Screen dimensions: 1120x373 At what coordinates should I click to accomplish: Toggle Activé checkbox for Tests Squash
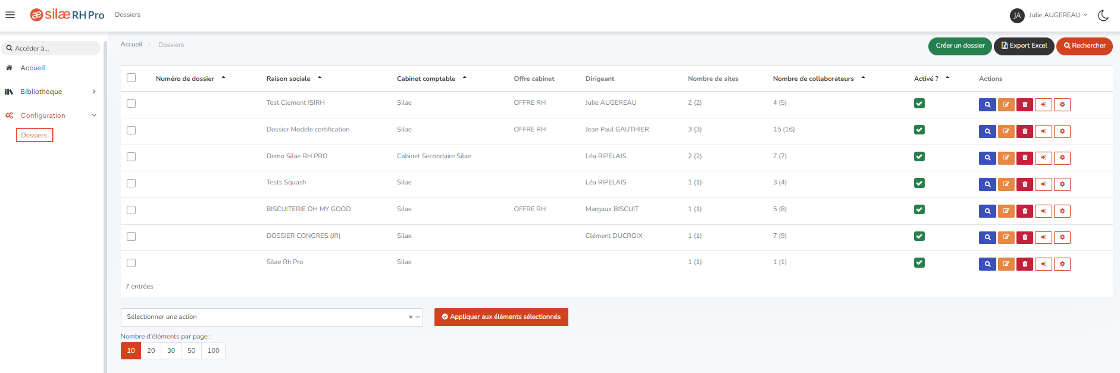click(919, 184)
